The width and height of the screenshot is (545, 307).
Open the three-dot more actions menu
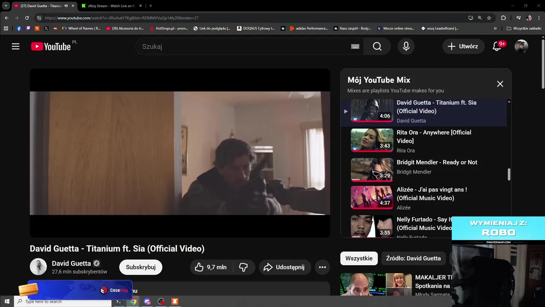tap(322, 267)
